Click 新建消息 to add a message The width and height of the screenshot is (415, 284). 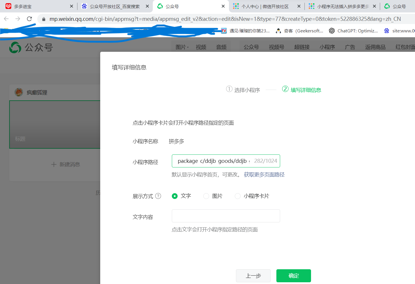pyautogui.click(x=66, y=165)
